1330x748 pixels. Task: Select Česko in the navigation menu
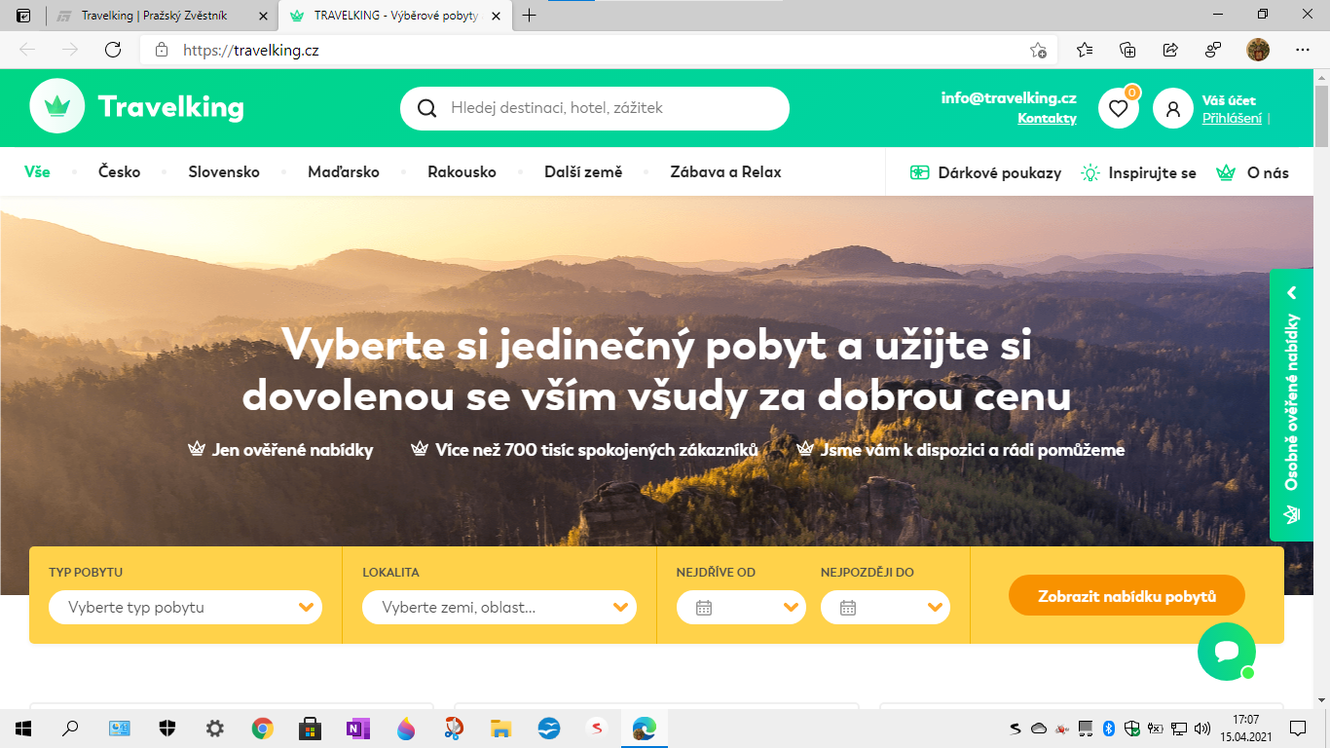[x=119, y=171]
